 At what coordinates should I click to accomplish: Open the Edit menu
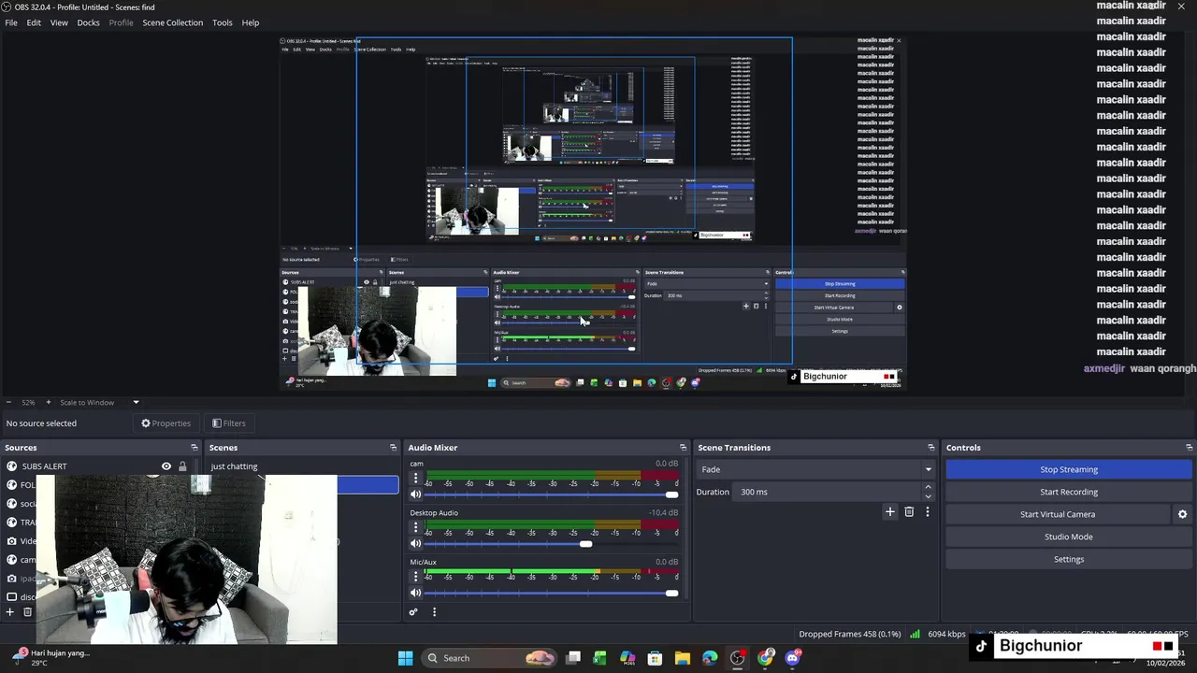[x=34, y=22]
